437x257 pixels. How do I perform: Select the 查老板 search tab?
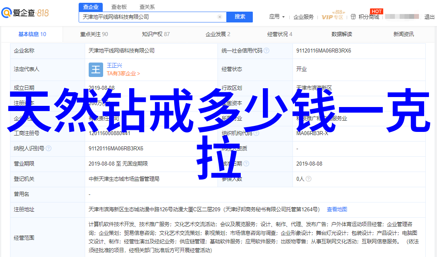pos(119,7)
